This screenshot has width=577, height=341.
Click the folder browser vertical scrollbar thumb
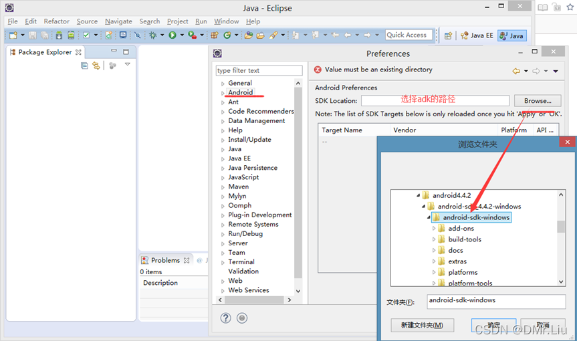coord(561,227)
